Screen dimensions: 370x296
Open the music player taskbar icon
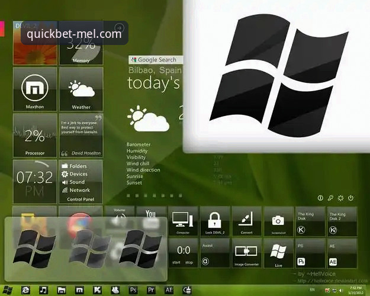[x=43, y=290]
